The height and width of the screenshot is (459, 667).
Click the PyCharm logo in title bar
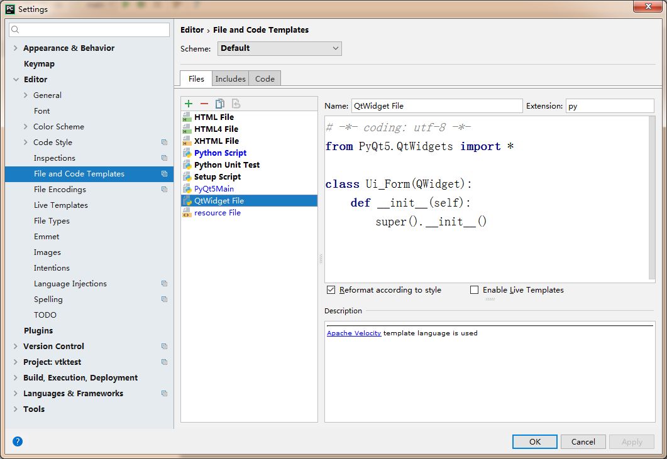point(10,9)
